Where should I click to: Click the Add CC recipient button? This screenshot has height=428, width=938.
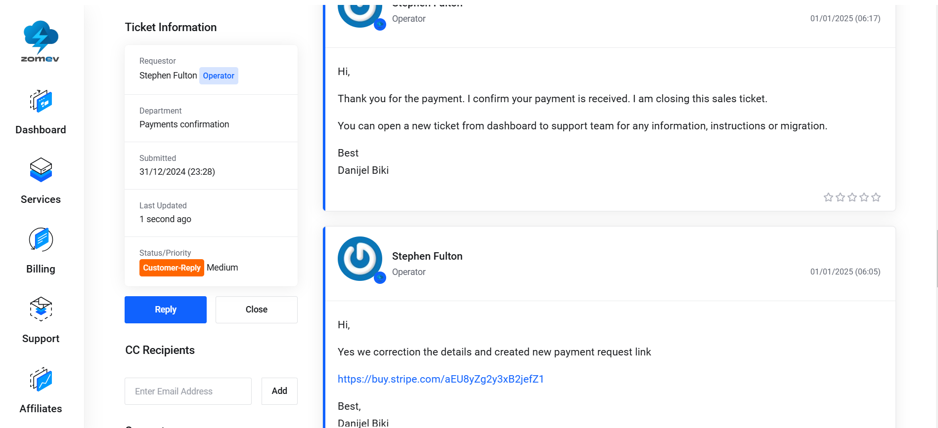click(x=279, y=391)
